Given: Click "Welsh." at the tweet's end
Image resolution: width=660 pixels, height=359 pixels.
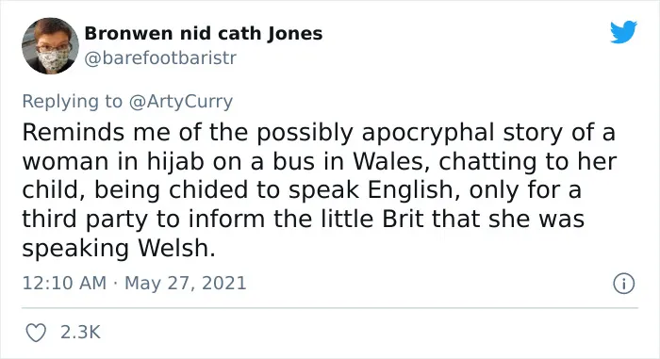Looking at the screenshot, I should 177,249.
